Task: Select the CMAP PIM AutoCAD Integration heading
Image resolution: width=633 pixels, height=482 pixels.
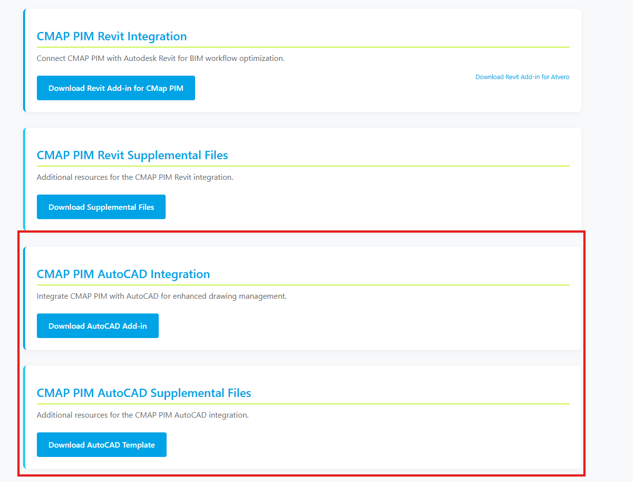Action: (123, 274)
